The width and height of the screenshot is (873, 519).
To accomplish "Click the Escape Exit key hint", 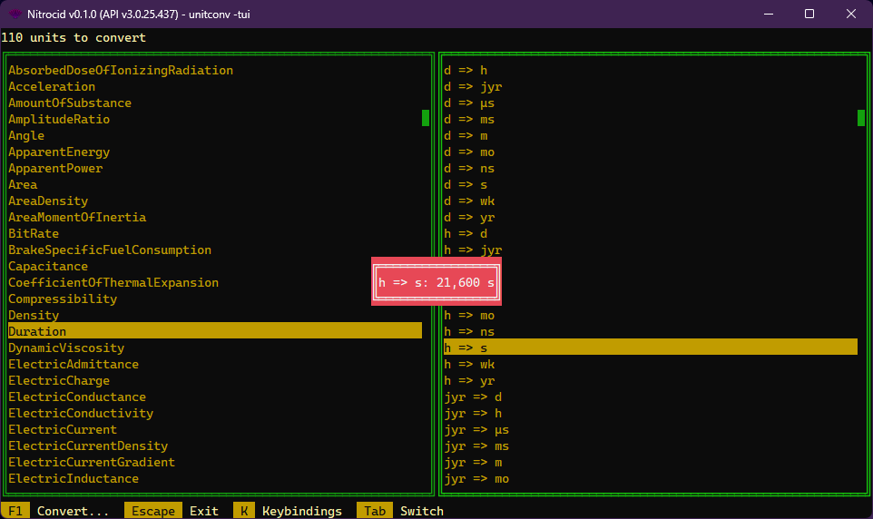I will 174,511.
